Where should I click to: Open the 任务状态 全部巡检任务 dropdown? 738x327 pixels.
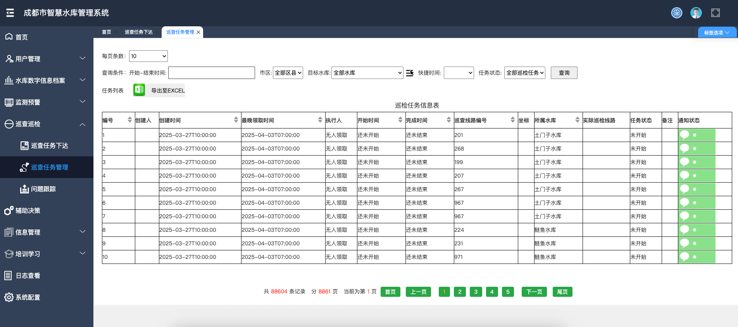click(x=525, y=73)
